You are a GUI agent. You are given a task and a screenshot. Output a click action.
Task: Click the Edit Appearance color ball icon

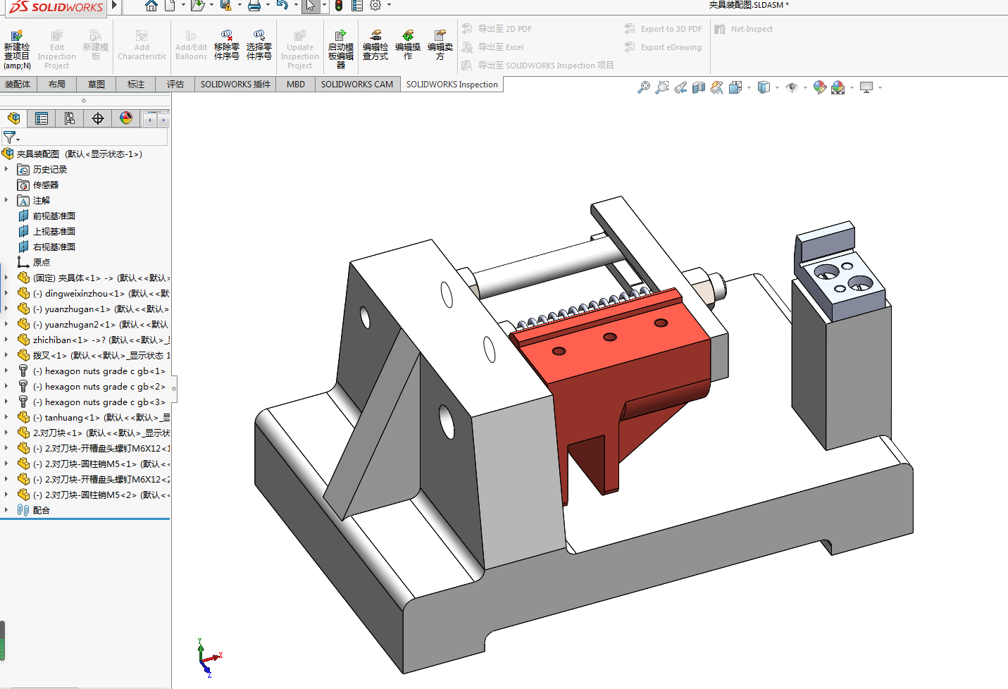pyautogui.click(x=819, y=87)
